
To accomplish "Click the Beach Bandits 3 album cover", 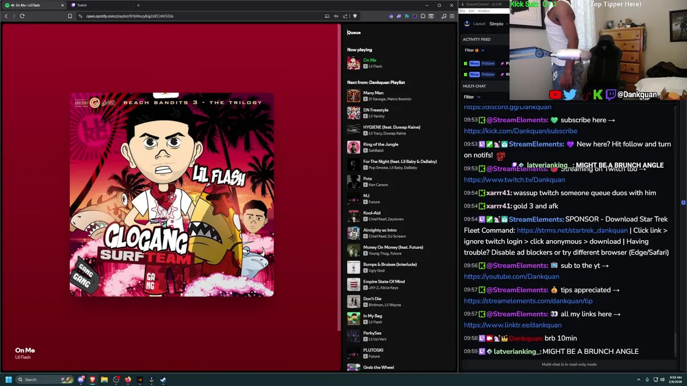I will (x=172, y=195).
